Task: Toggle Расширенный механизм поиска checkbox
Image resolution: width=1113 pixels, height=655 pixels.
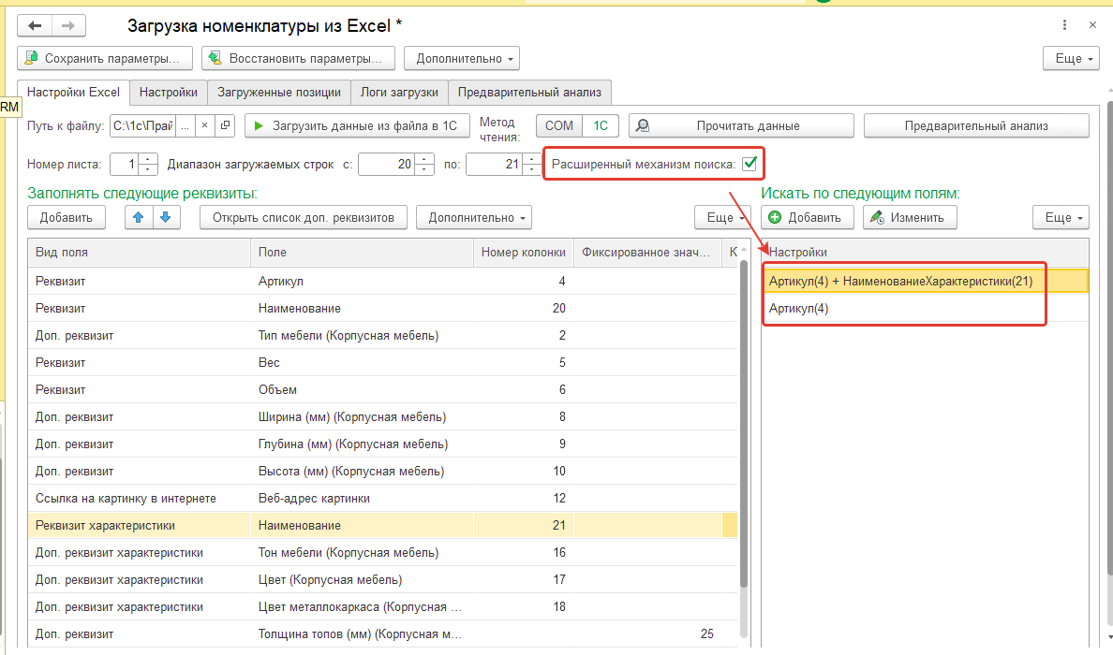Action: pos(749,164)
